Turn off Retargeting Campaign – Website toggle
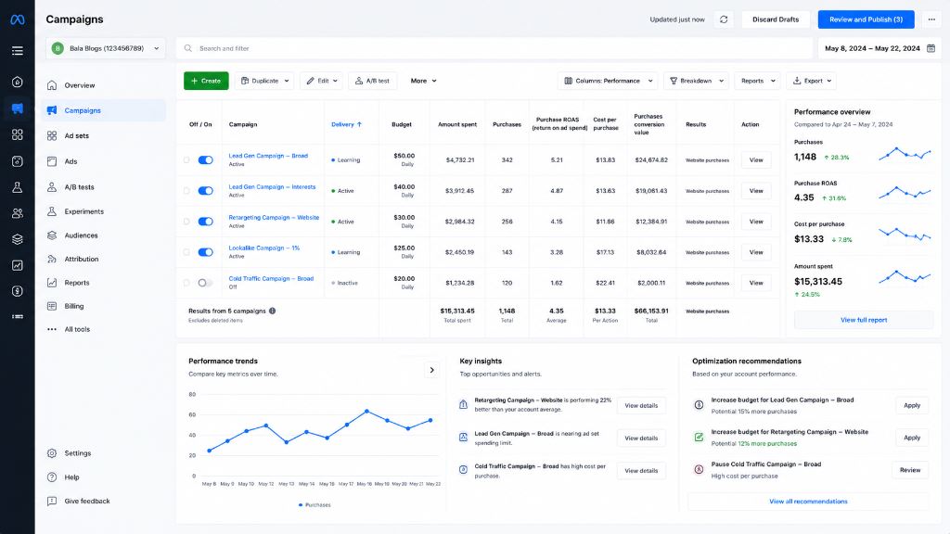The height and width of the screenshot is (534, 950). point(205,222)
